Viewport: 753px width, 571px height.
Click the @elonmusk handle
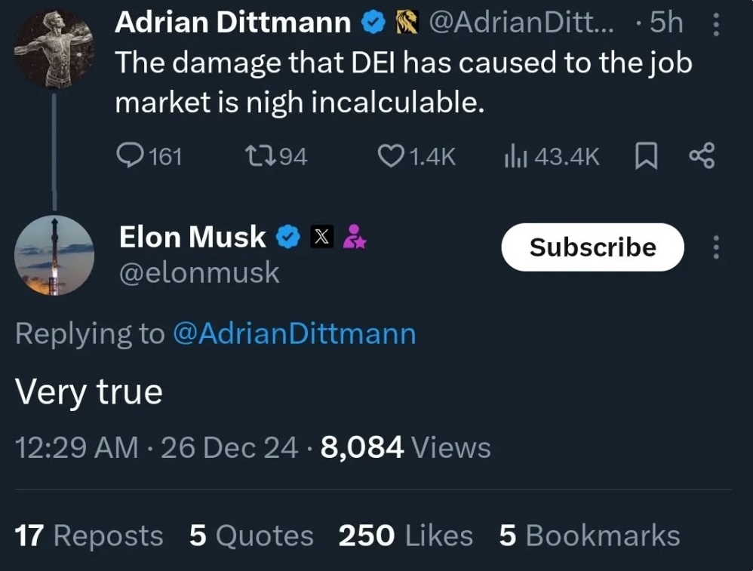(199, 272)
